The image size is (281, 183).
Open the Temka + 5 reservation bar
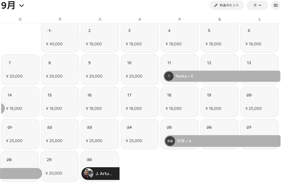click(x=225, y=76)
